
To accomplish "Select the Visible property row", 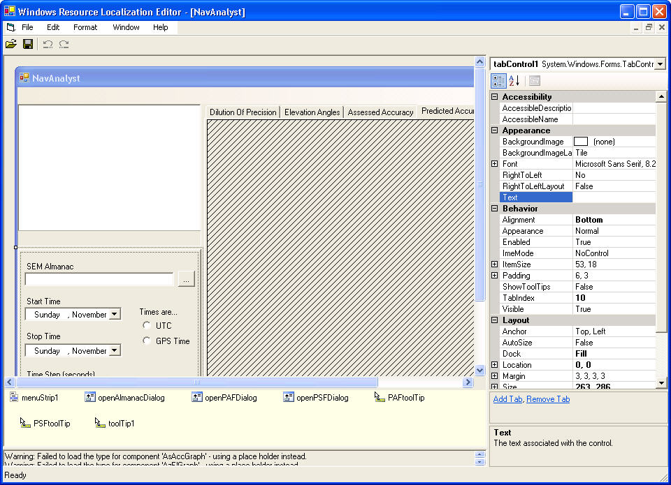I will [578, 309].
